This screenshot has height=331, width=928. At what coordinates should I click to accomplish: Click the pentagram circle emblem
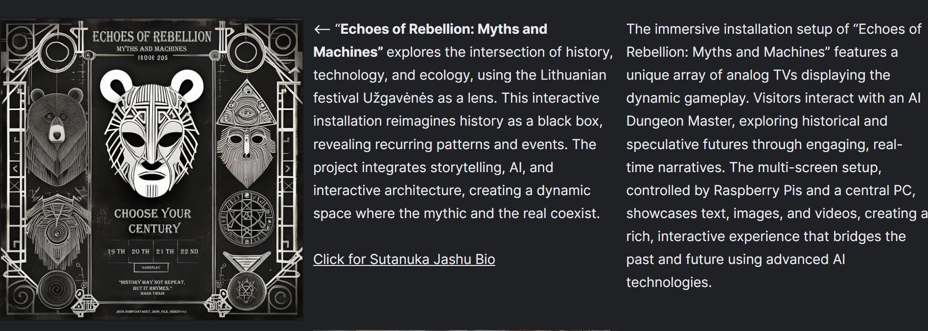tap(246, 217)
